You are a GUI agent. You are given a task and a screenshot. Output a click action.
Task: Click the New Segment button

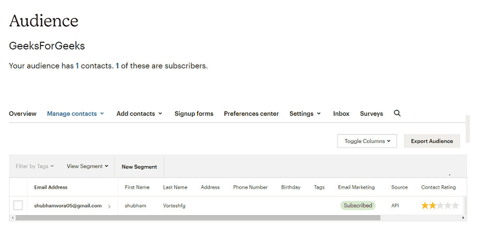[139, 167]
